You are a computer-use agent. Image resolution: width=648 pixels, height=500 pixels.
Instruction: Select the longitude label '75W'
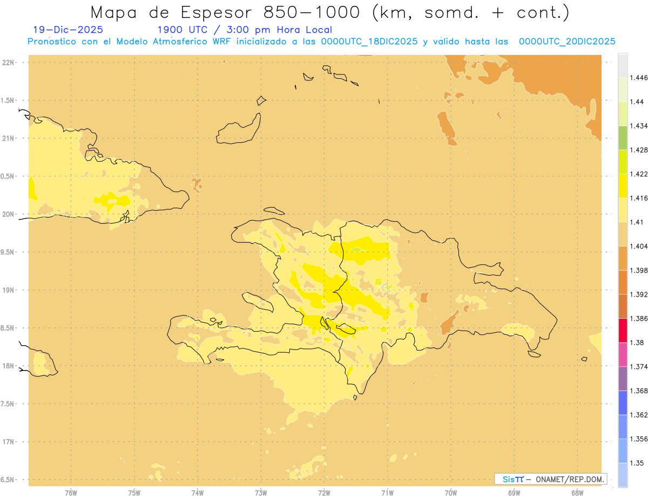click(134, 493)
